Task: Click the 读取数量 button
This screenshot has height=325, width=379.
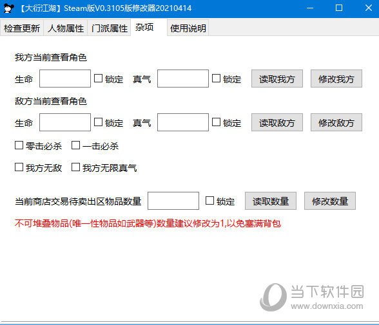Action: pos(271,201)
